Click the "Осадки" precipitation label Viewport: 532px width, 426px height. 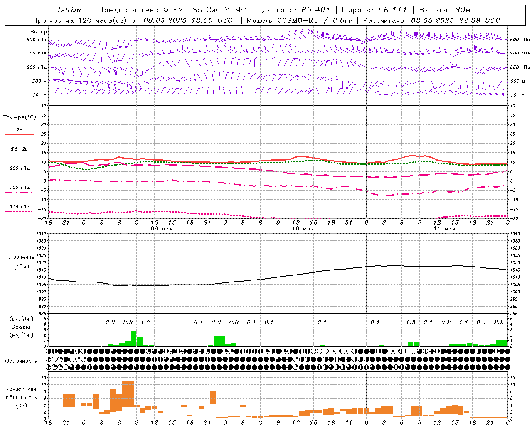22,327
